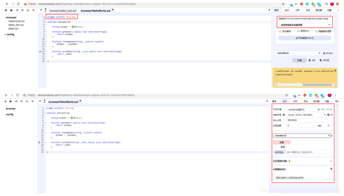This screenshot has height=196, width=344.
Task: Copy current account address icon
Action: (328, 115)
